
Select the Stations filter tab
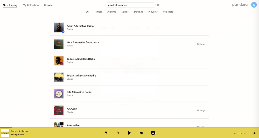pyautogui.click(x=138, y=12)
